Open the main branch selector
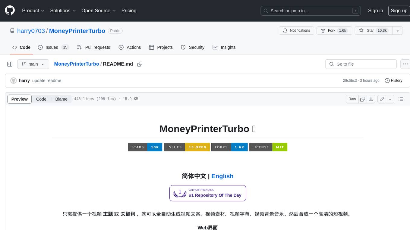410x230 pixels. [33, 64]
